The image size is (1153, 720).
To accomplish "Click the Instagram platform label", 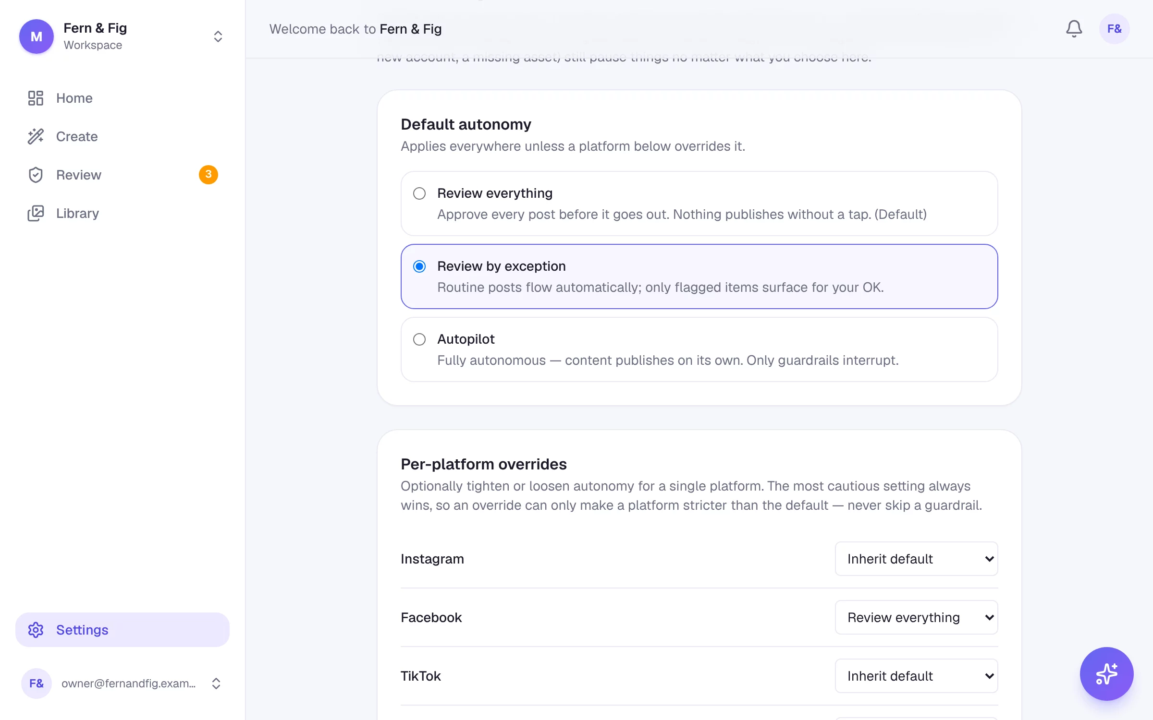I will point(432,559).
